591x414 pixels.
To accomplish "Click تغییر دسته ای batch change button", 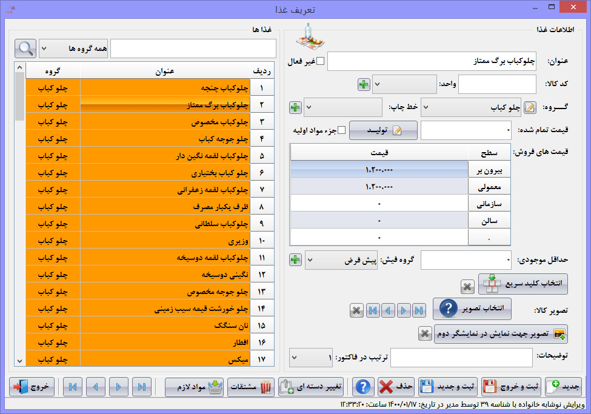I will 311,387.
